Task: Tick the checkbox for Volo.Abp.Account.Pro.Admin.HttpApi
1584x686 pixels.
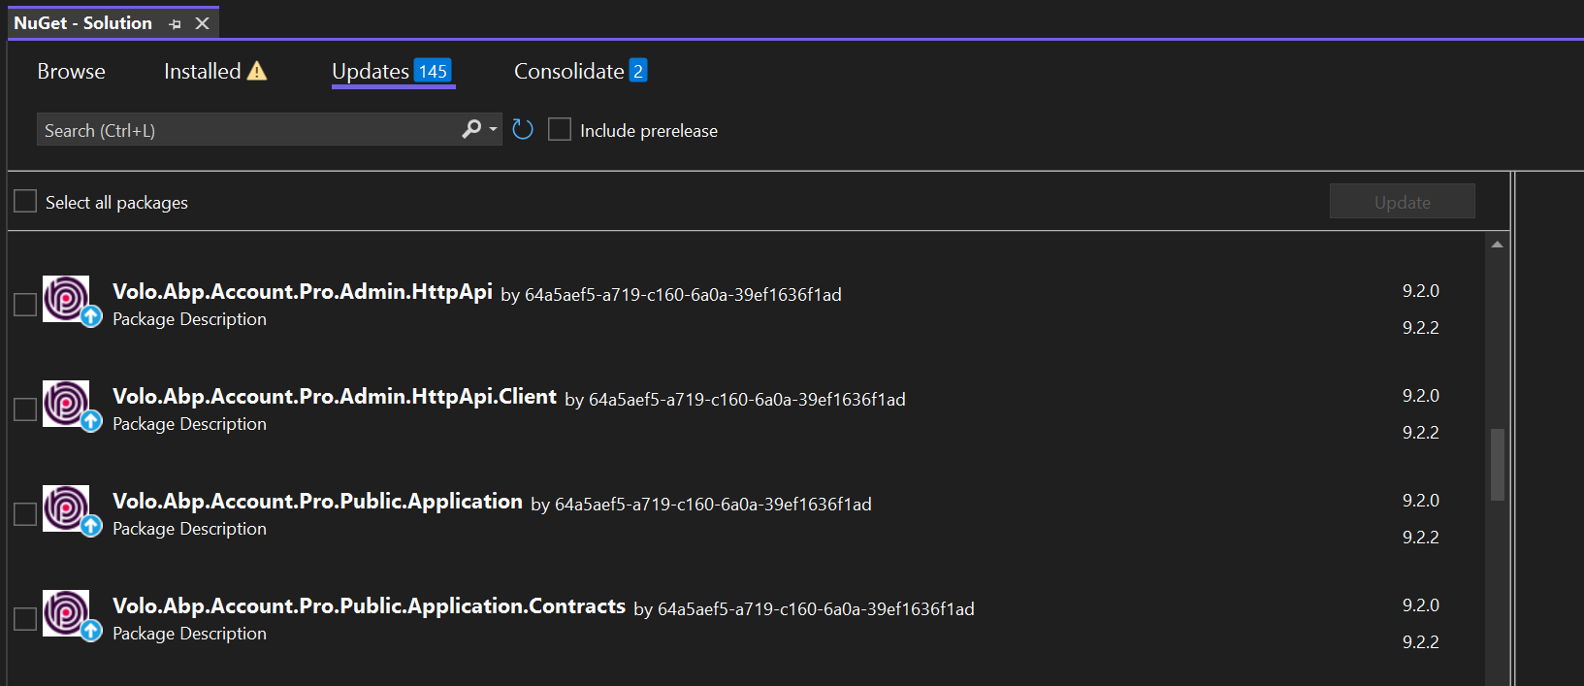Action: click(25, 305)
